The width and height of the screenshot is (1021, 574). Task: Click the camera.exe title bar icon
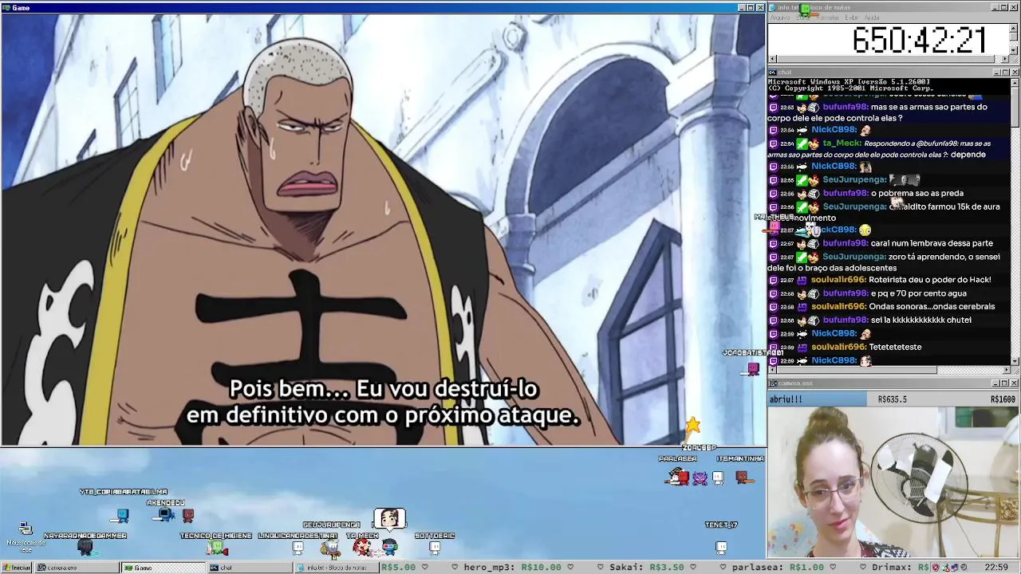click(773, 383)
